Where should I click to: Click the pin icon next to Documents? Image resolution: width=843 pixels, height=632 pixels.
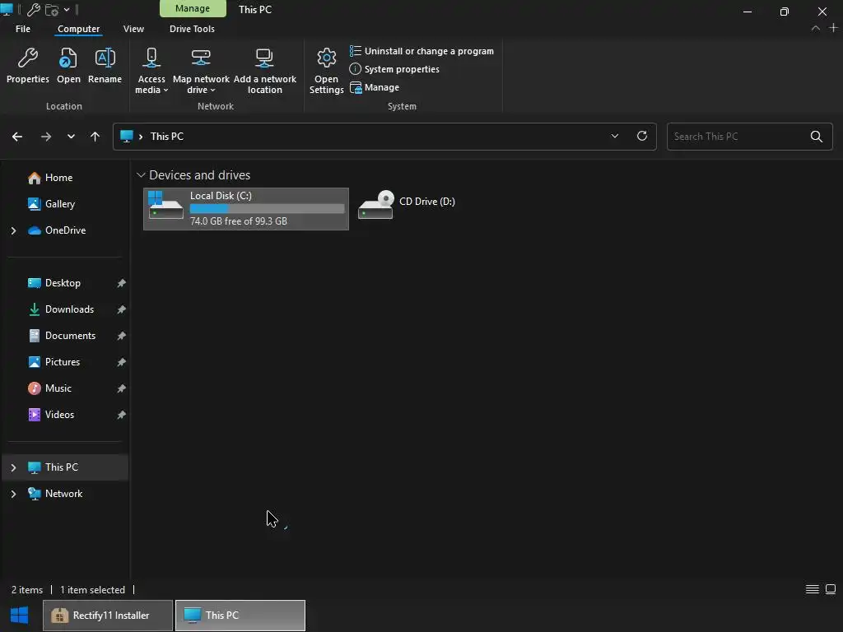tap(122, 336)
